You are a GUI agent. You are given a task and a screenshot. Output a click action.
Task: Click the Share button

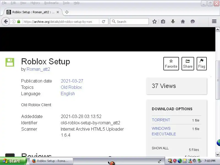(x=188, y=64)
